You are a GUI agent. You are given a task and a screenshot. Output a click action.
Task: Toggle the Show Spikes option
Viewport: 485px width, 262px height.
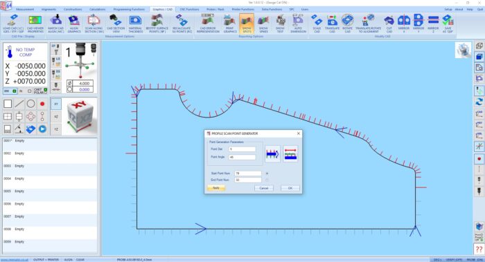click(x=263, y=24)
